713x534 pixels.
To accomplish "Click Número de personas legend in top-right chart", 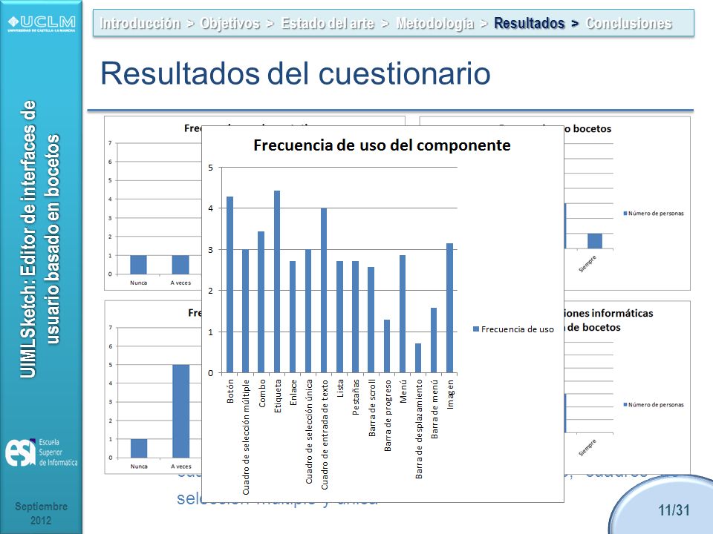I will pos(654,214).
